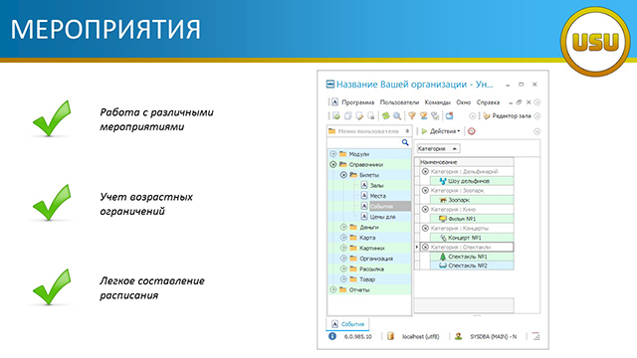Image resolution: width=637 pixels, height=358 pixels.
Task: Switch to the События bottom tab
Action: 348,324
